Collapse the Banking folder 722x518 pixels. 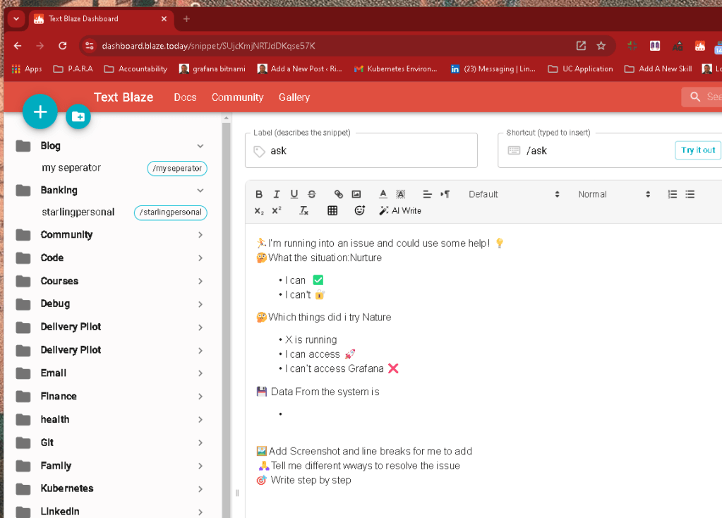tap(200, 191)
